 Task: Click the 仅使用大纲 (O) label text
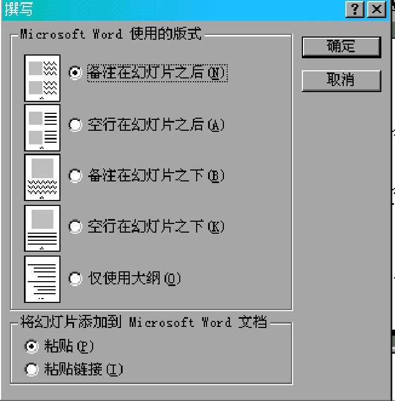tap(134, 278)
